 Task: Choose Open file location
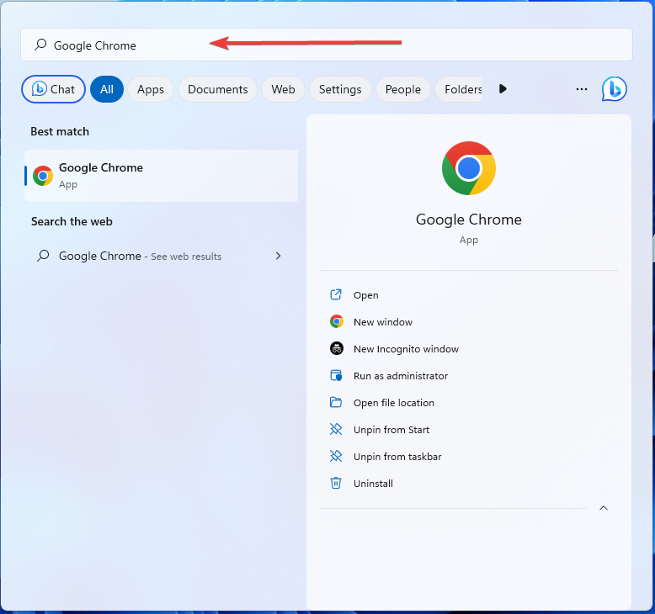tap(394, 402)
